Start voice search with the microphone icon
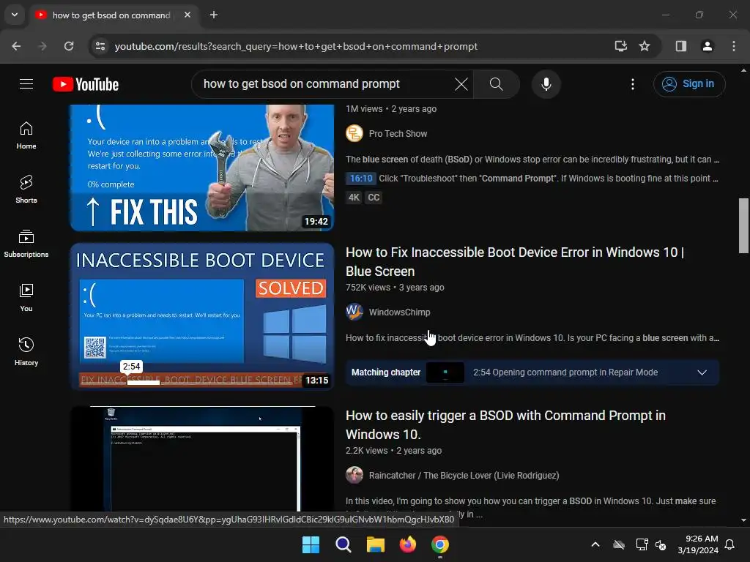Image resolution: width=750 pixels, height=562 pixels. pos(546,84)
